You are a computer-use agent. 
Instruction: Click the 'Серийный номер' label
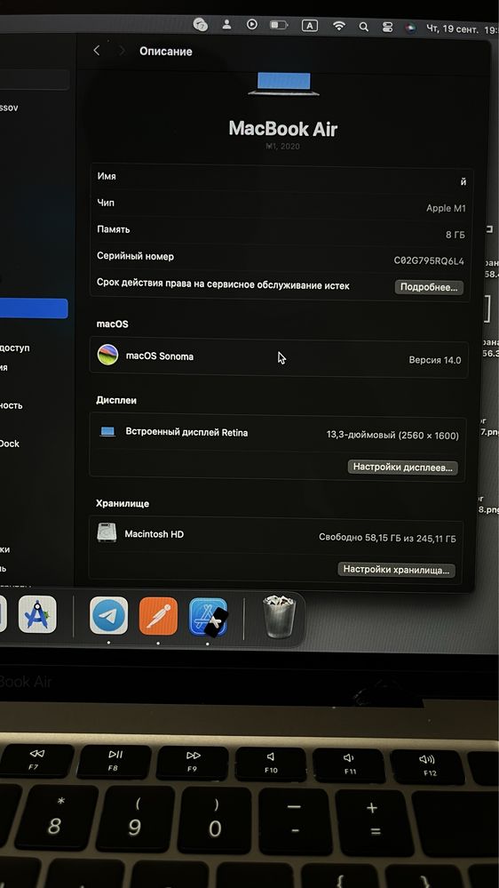[x=135, y=256]
